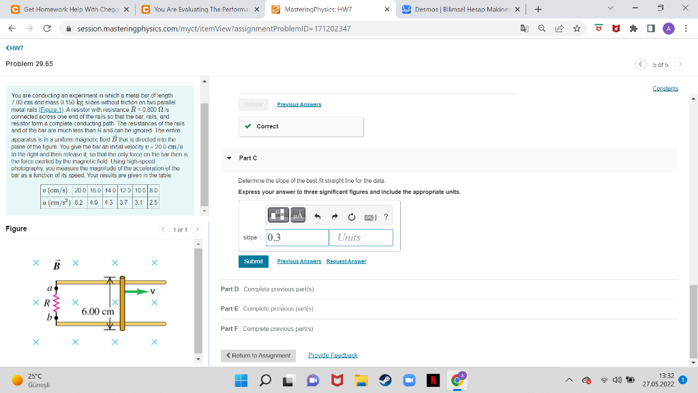Collapse the Part C section

click(229, 157)
